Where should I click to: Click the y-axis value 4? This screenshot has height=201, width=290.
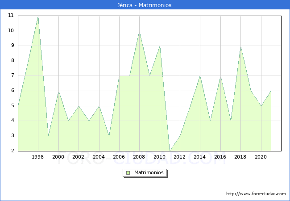coord(12,121)
